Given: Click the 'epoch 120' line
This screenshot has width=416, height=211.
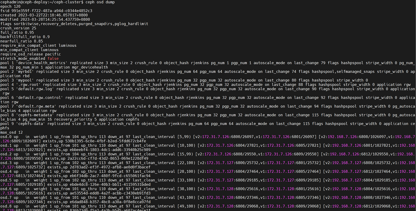Looking at the screenshot, I should click(x=10, y=6).
